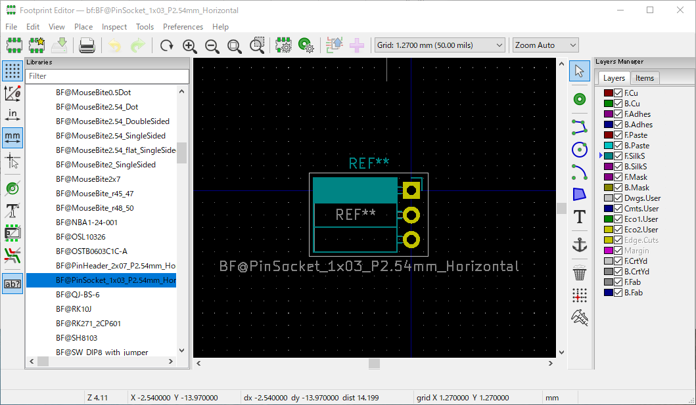The image size is (696, 405).
Task: Toggle polar coordinates display
Action: click(12, 93)
